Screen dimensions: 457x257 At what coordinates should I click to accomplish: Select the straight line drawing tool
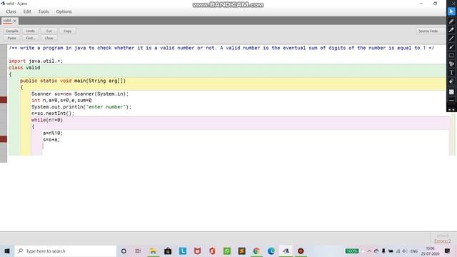451,38
